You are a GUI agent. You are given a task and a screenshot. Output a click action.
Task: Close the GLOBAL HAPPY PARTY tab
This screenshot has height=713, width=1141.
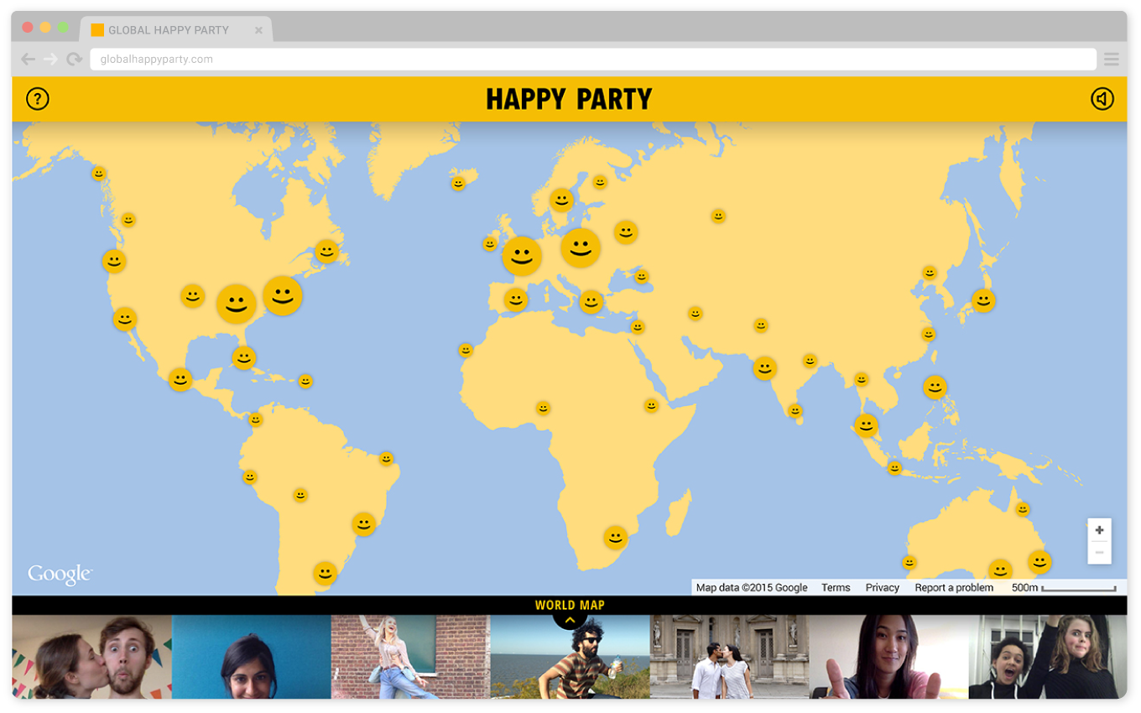coord(258,30)
